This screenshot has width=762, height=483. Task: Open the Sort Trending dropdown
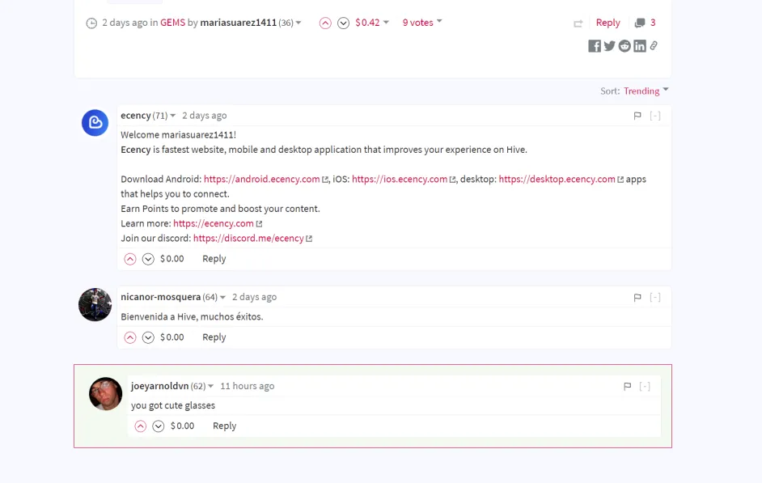[646, 91]
